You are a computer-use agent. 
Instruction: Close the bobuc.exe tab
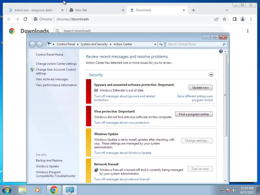(x=62, y=10)
